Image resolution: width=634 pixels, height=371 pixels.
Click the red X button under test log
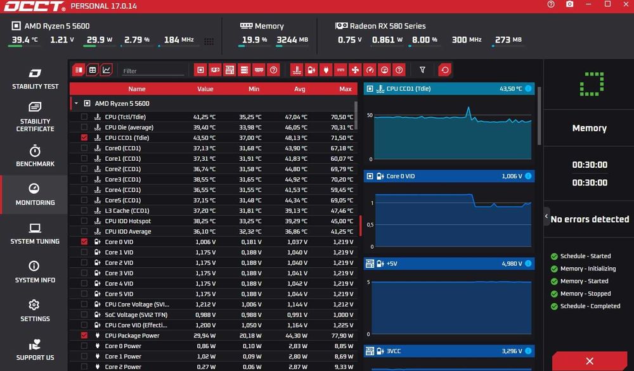590,361
